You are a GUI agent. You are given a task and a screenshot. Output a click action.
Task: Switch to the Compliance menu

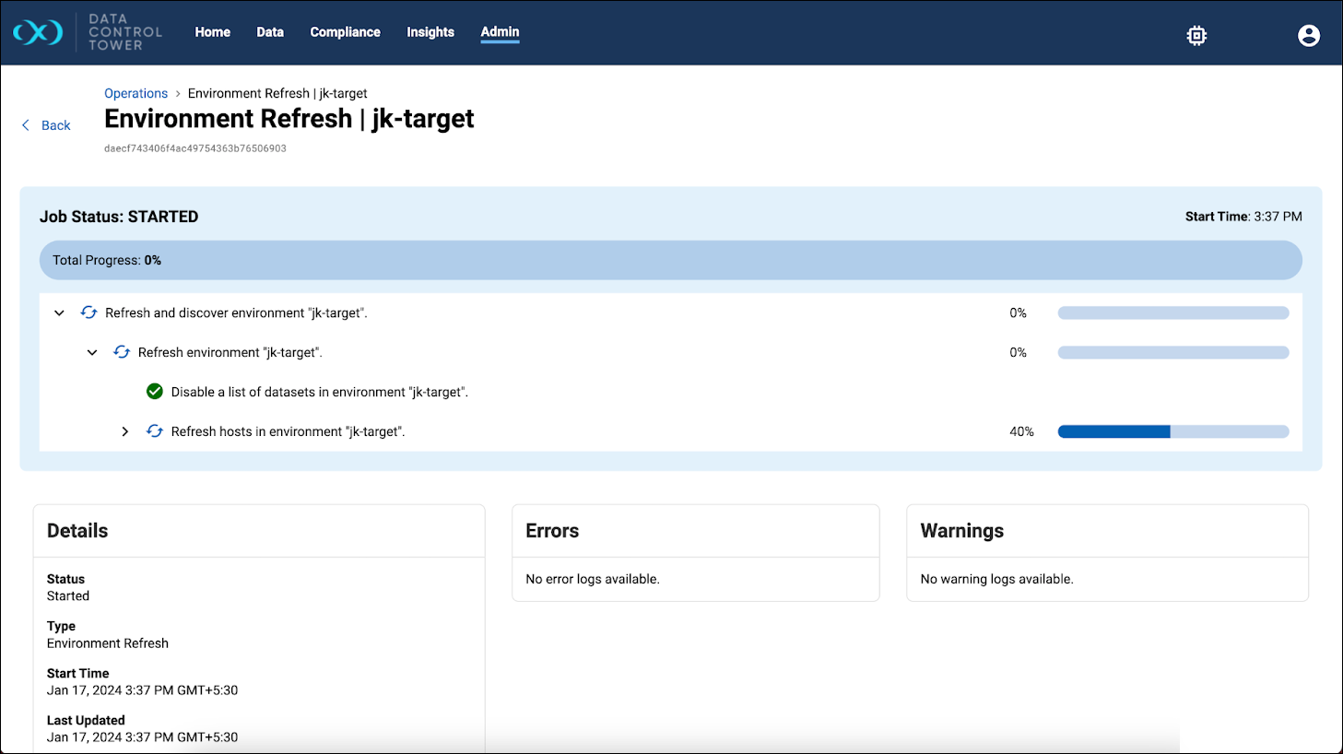tap(345, 32)
